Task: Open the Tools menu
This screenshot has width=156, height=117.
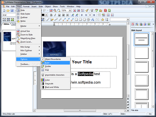Action: (62, 7)
